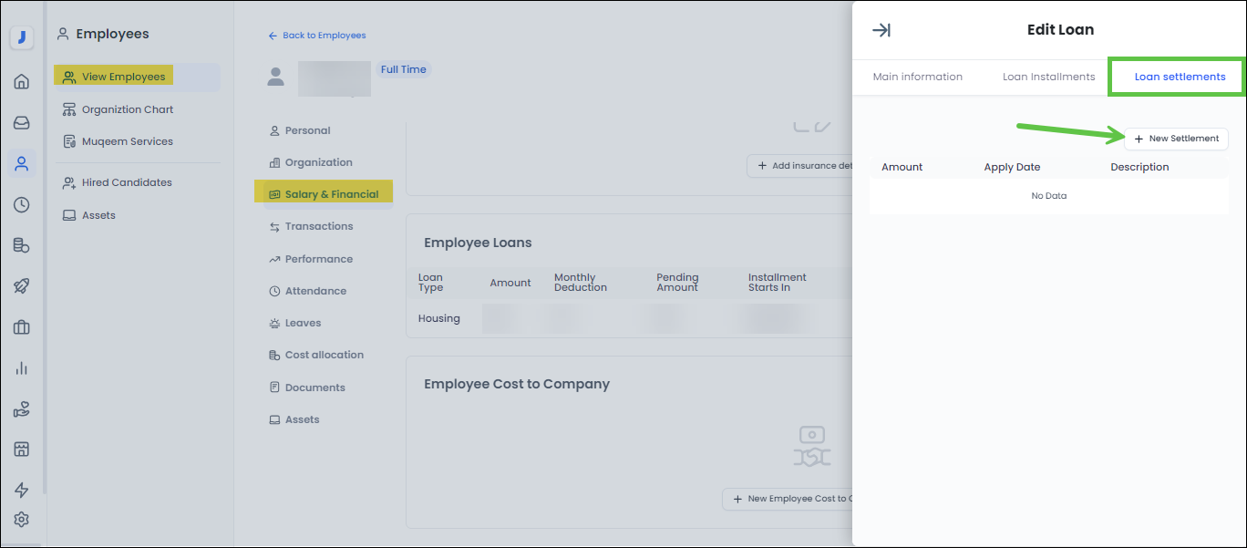Open the bar chart reports icon

click(22, 368)
